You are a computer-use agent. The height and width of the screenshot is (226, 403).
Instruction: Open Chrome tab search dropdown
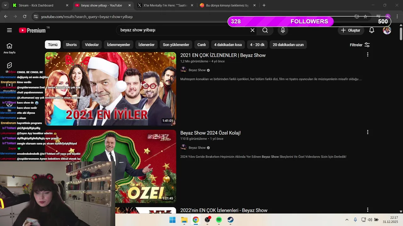5,5
